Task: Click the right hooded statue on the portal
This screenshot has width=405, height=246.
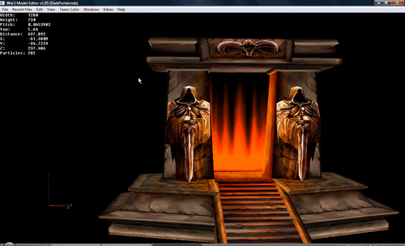Action: tap(299, 134)
